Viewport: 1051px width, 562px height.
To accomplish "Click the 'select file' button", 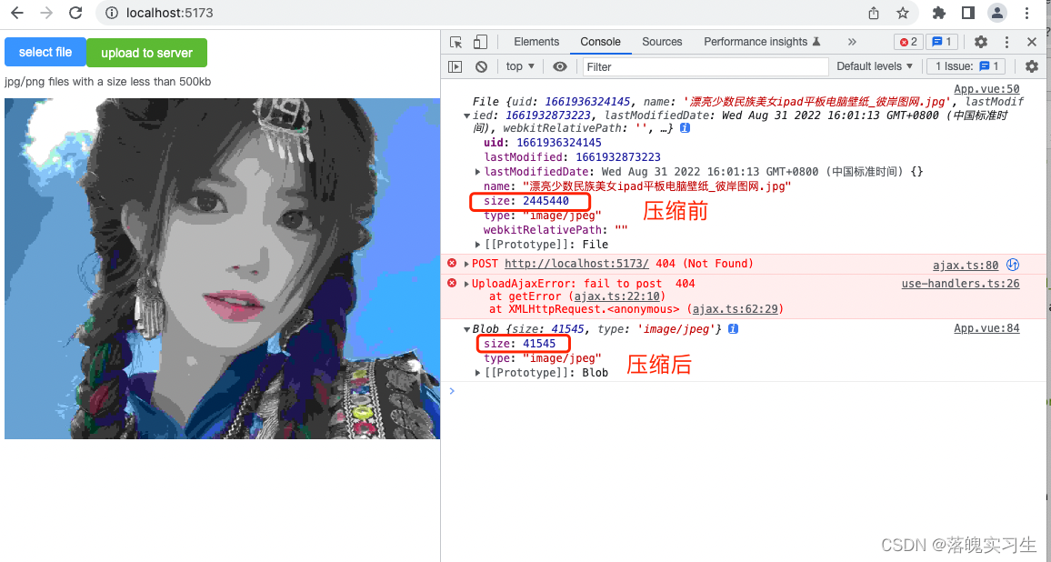I will (45, 53).
